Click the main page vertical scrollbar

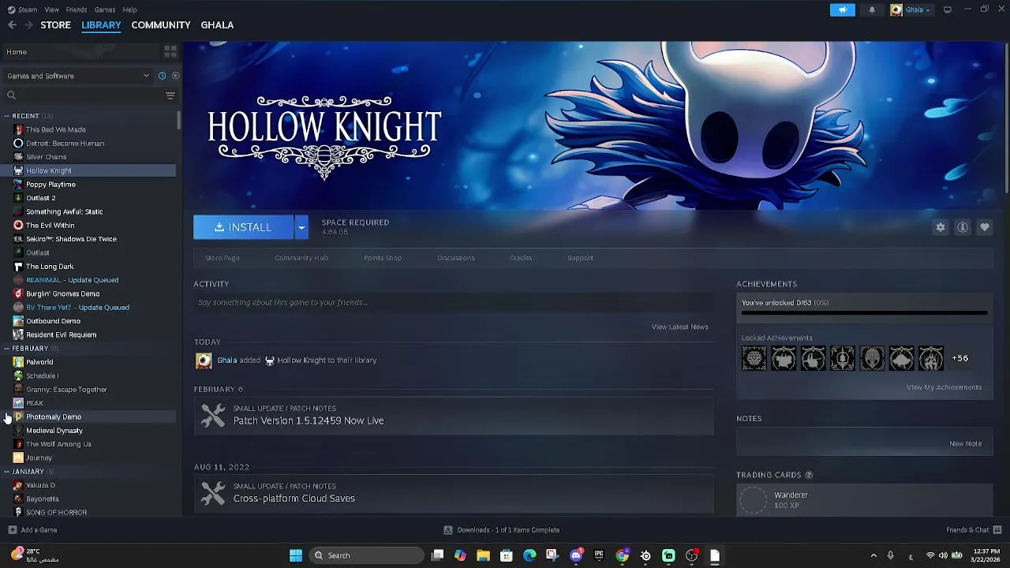(1007, 117)
